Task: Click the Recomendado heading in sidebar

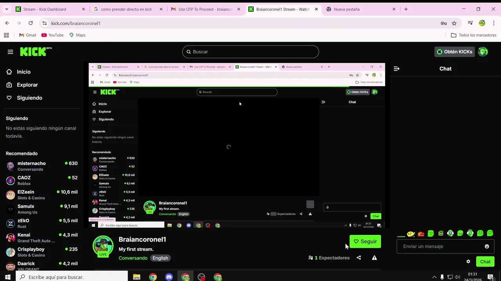Action: click(x=22, y=153)
